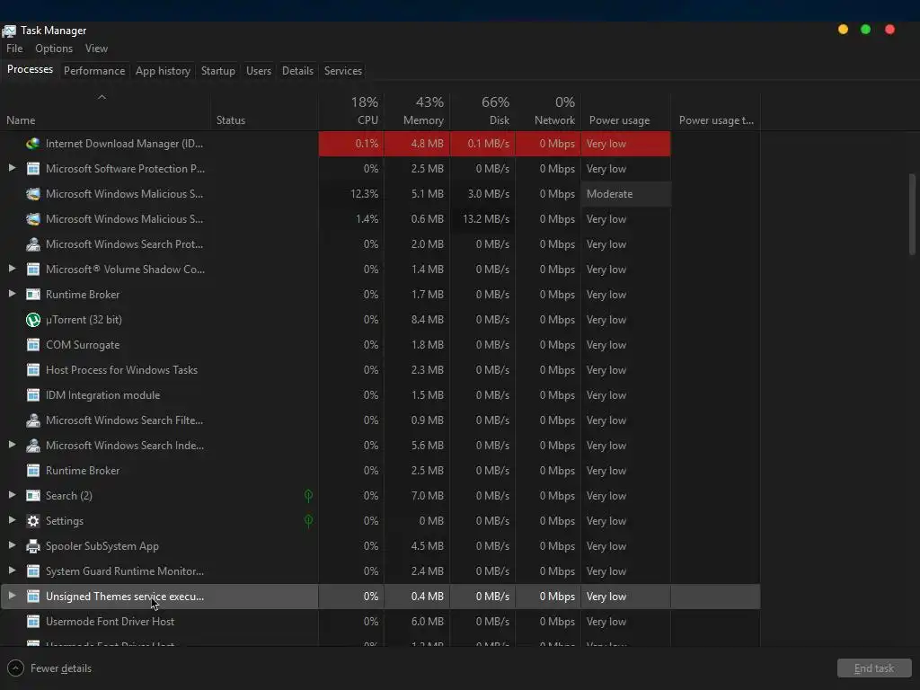920x690 pixels.
Task: Click the green maximize window button
Action: click(x=865, y=30)
